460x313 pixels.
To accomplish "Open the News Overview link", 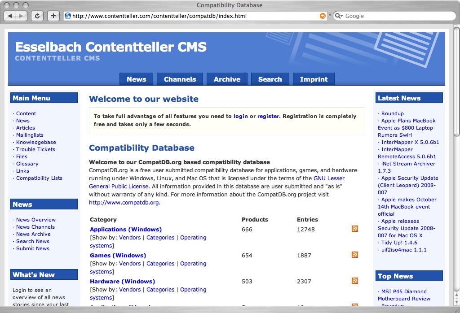I will click(x=36, y=220).
